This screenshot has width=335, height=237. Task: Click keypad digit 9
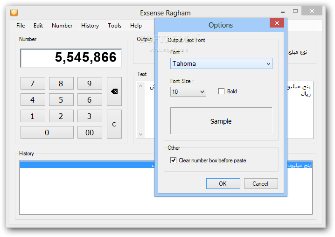pyautogui.click(x=90, y=84)
